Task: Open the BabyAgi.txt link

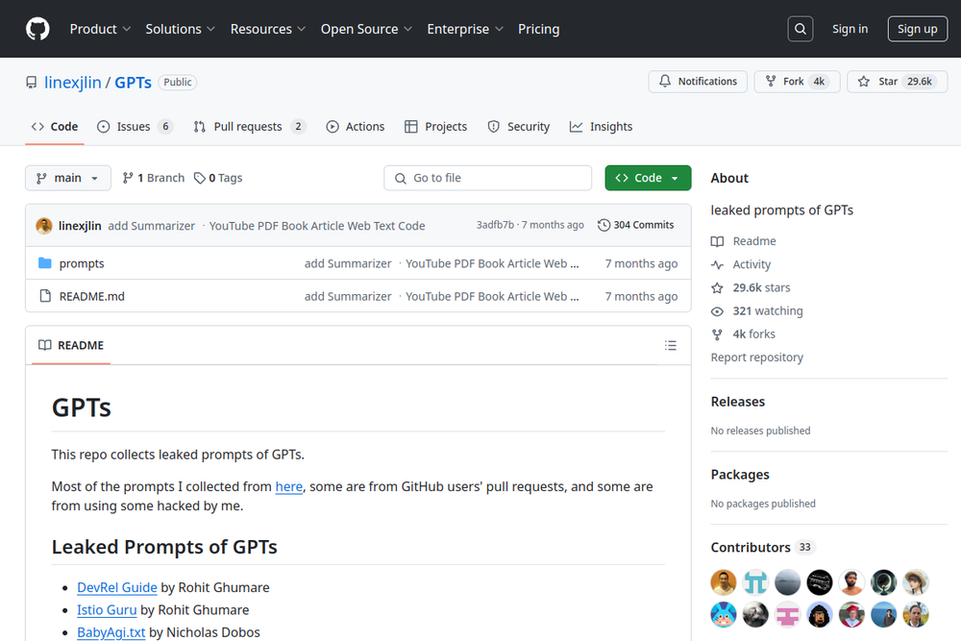Action: click(111, 632)
